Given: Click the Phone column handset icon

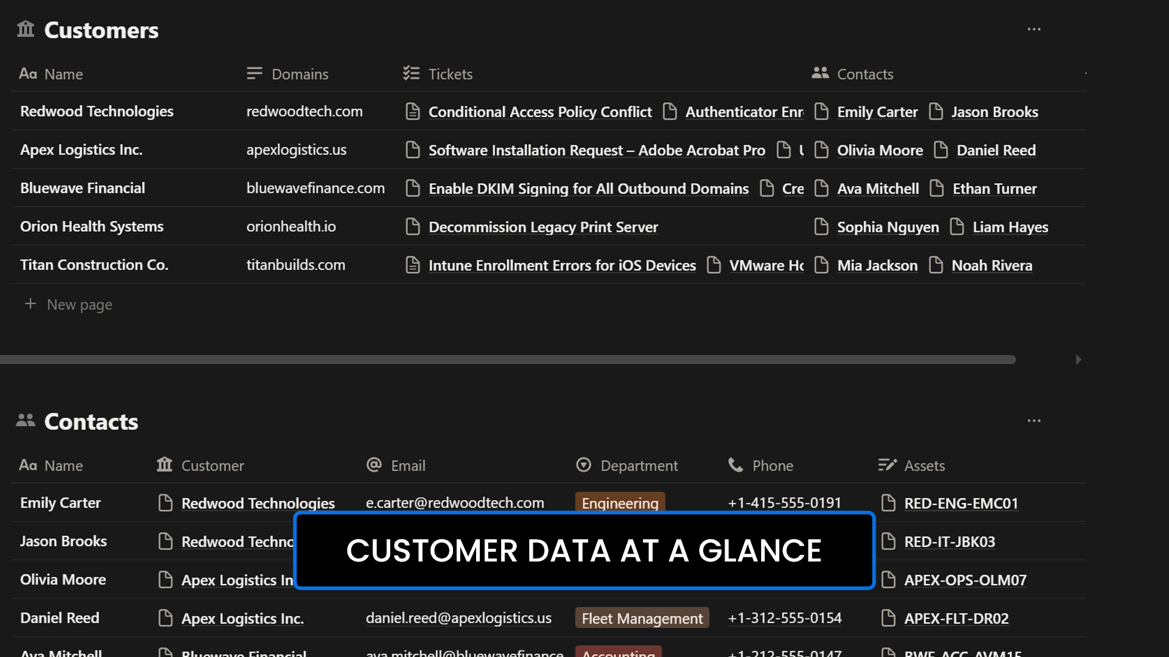Looking at the screenshot, I should (x=735, y=465).
